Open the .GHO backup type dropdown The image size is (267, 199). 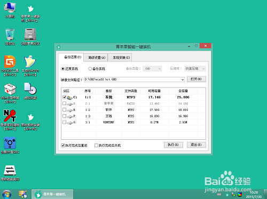152,68
